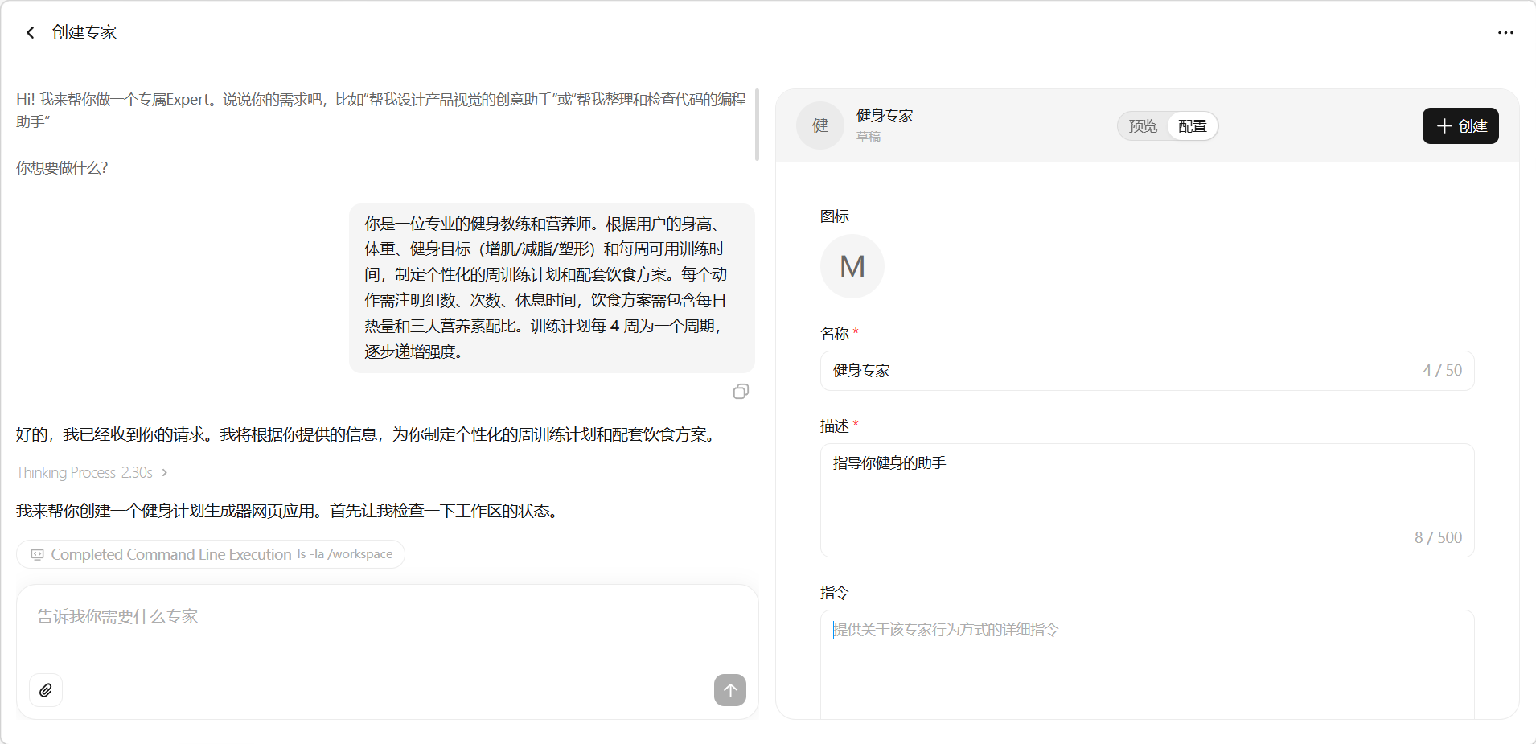Click the paperclip attachment icon
This screenshot has height=744, width=1536.
pos(46,690)
